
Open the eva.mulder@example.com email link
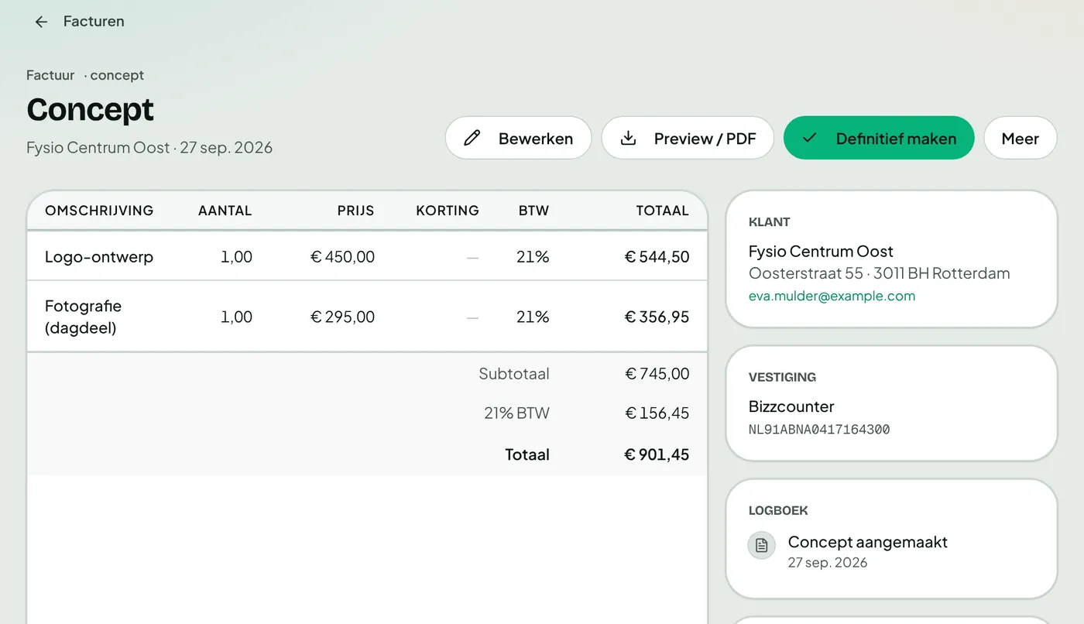(832, 296)
